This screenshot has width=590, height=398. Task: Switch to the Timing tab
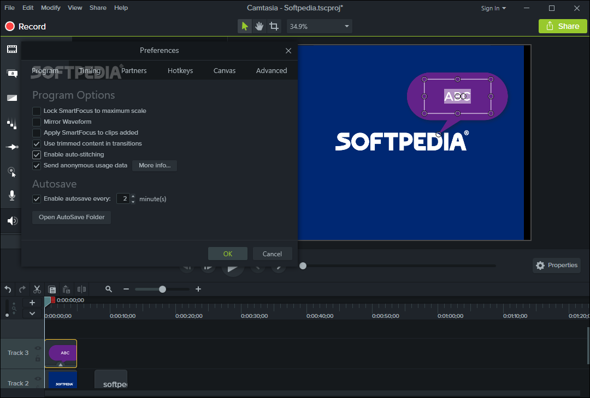click(x=90, y=70)
